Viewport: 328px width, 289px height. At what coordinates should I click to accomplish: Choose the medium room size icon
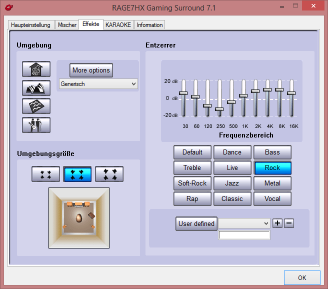click(x=77, y=174)
